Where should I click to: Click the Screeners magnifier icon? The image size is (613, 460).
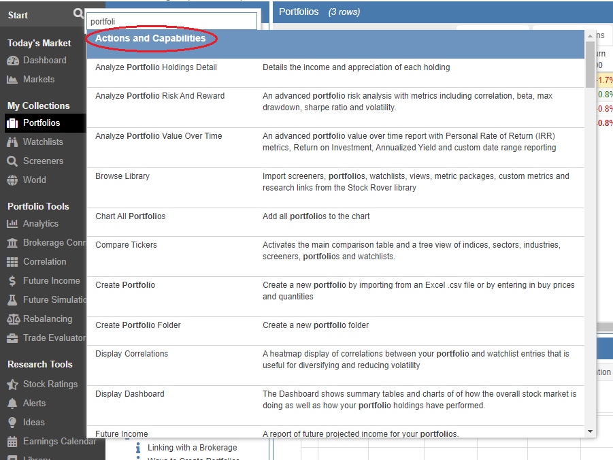[x=12, y=161]
